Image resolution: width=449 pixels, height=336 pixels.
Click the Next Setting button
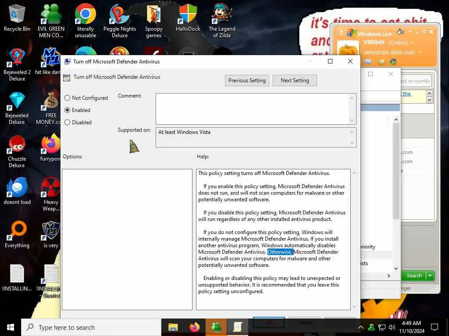(x=295, y=80)
